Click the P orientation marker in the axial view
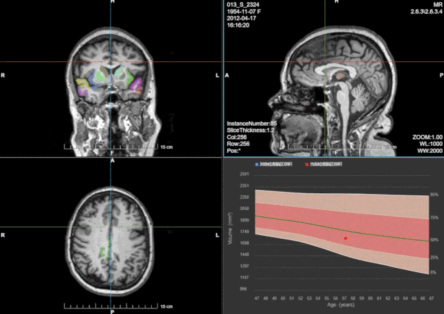 (112, 312)
